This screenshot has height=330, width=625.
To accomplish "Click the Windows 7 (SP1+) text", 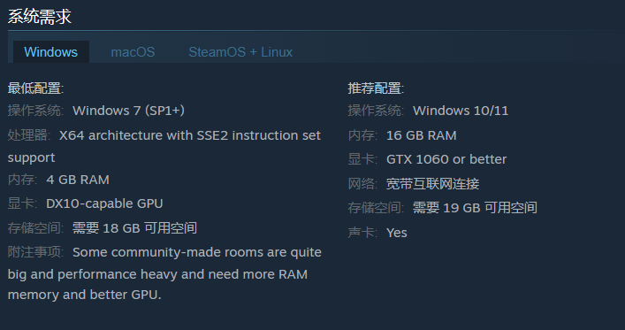I will 128,111.
